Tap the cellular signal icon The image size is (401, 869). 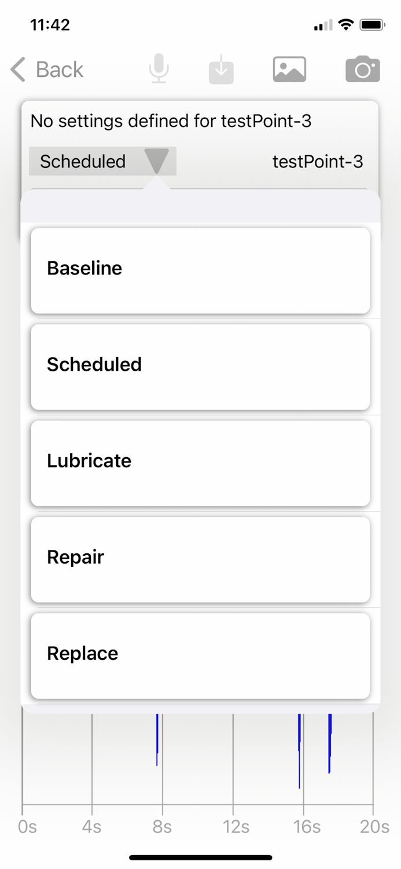tap(322, 25)
